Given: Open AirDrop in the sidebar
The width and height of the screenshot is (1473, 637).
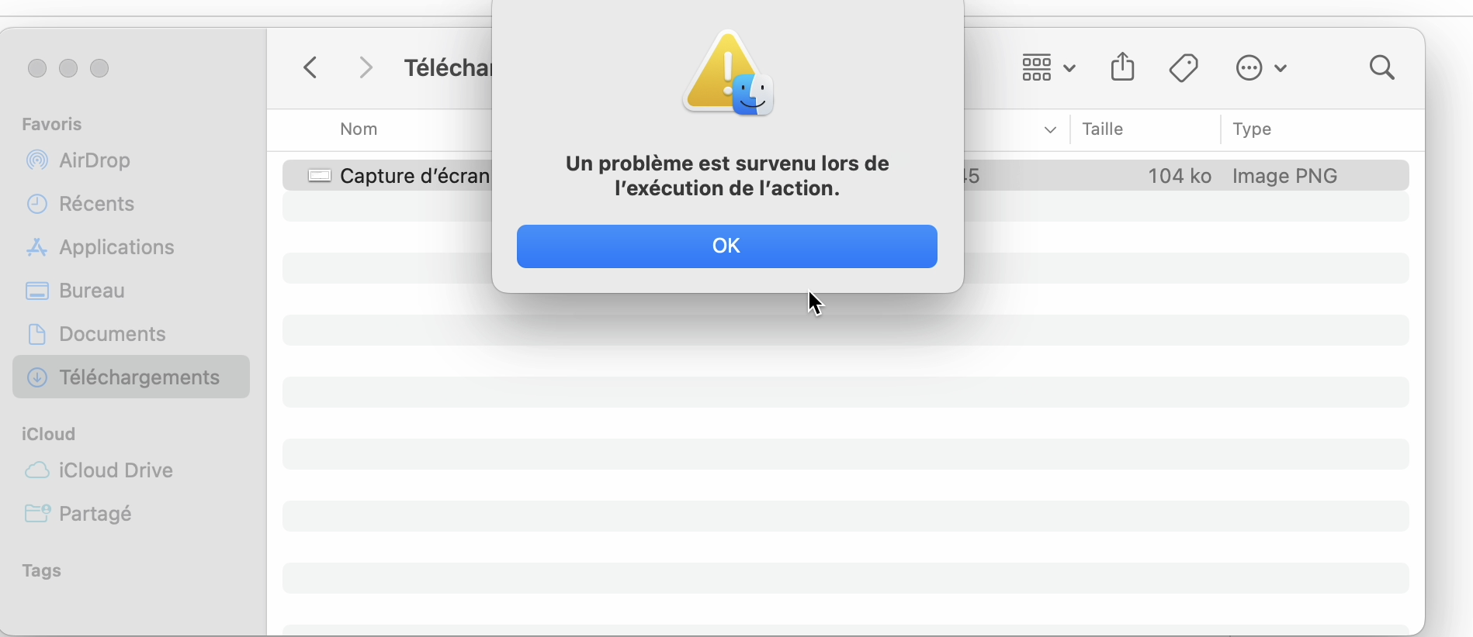Looking at the screenshot, I should coord(94,160).
